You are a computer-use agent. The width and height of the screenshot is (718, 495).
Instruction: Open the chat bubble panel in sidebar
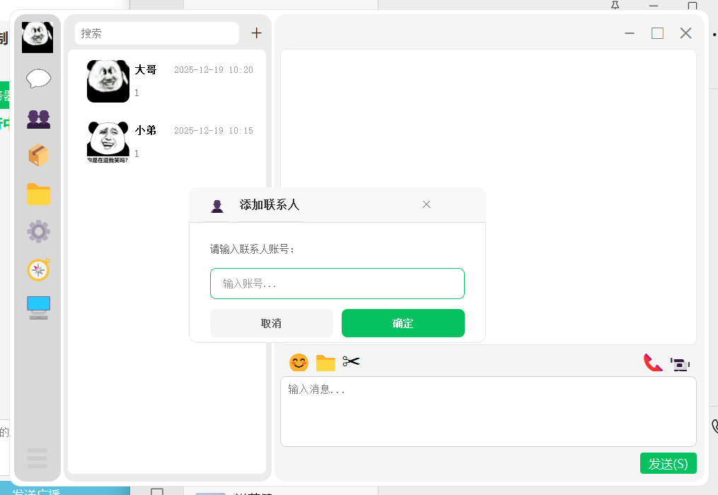pos(38,79)
